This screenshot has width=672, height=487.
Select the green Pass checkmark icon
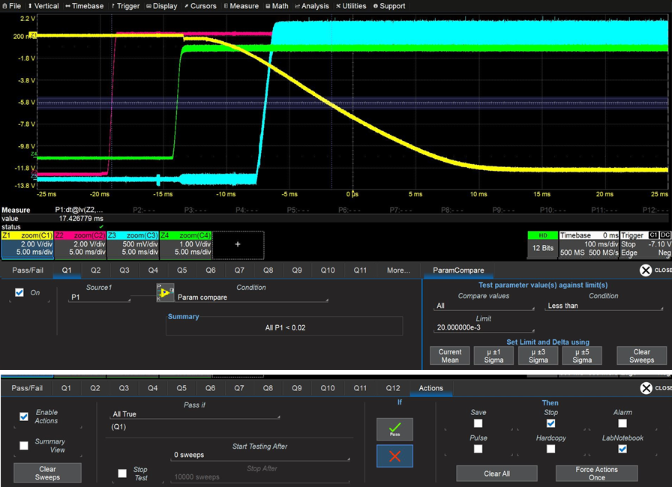click(x=394, y=429)
